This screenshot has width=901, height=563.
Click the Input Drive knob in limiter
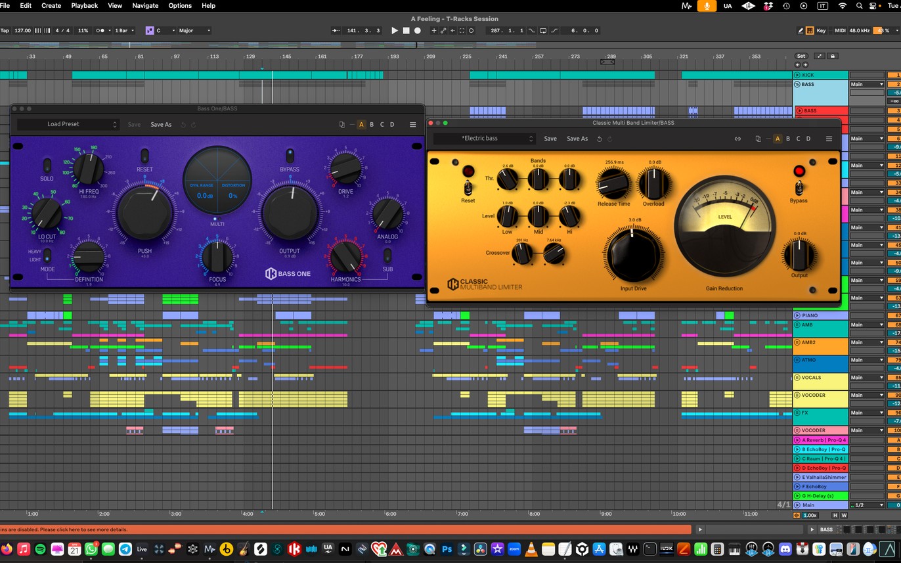[x=633, y=256]
